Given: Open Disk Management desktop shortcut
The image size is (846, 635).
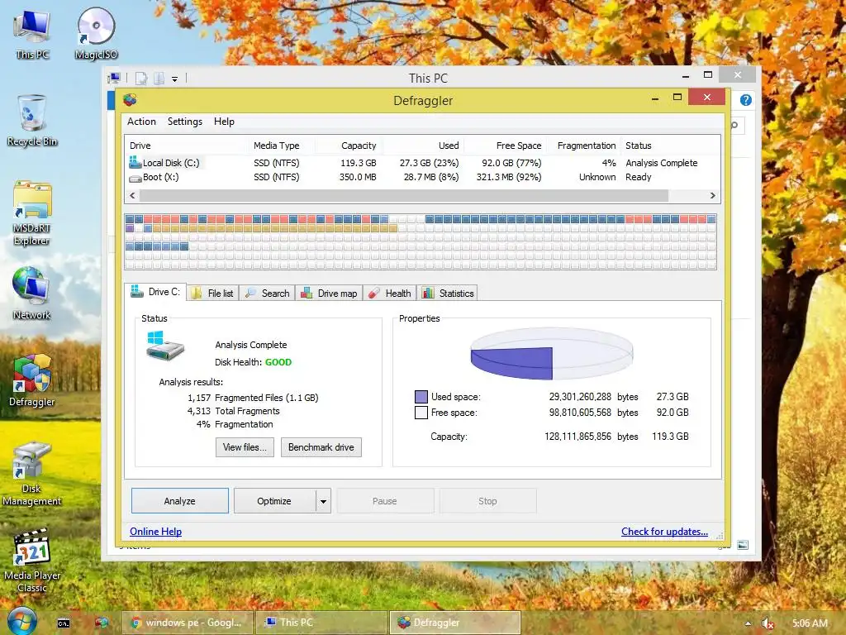Looking at the screenshot, I should (x=32, y=474).
